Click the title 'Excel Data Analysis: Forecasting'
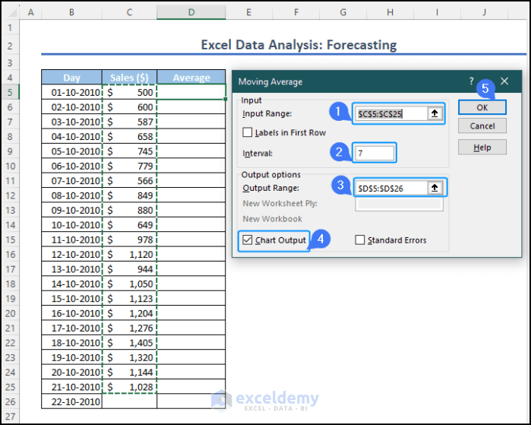This screenshot has height=425, width=531. pos(299,45)
